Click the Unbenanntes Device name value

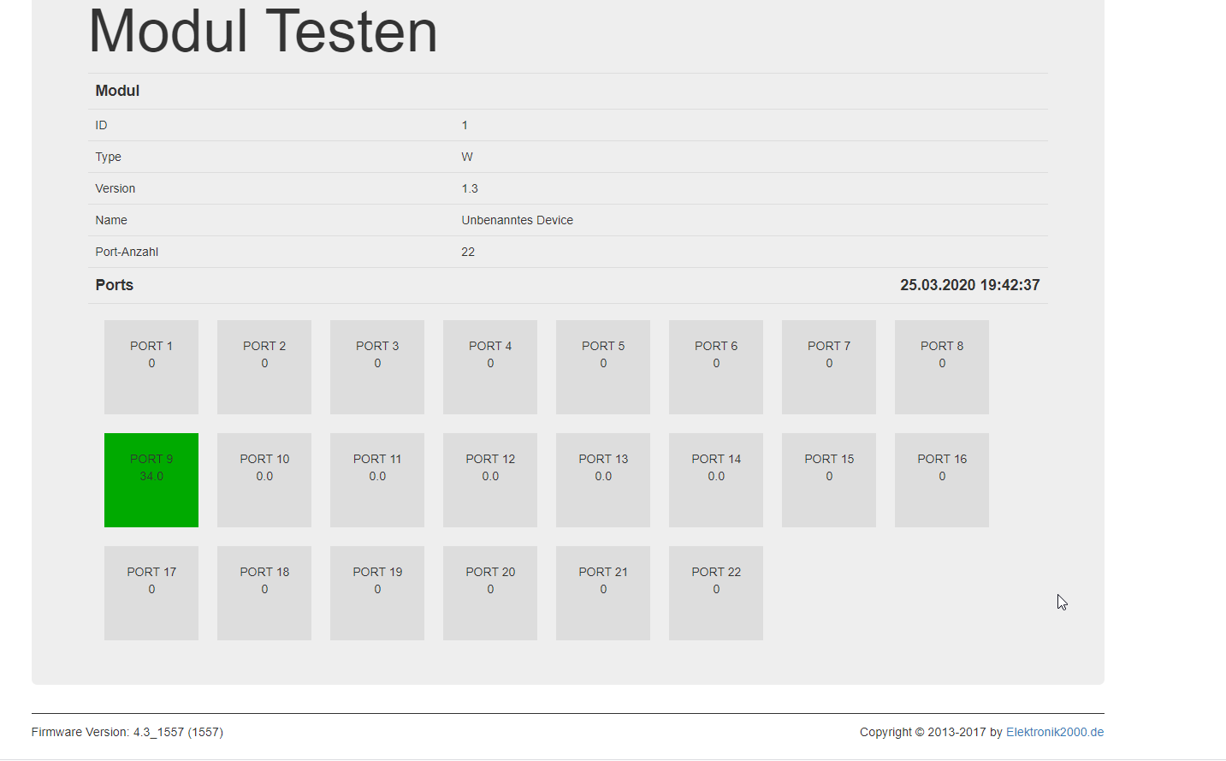click(x=517, y=220)
